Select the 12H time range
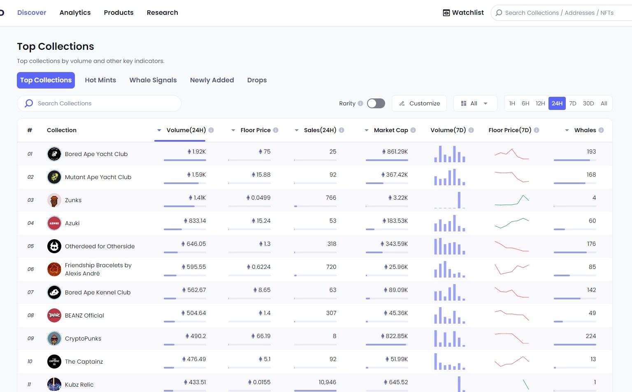 click(540, 103)
